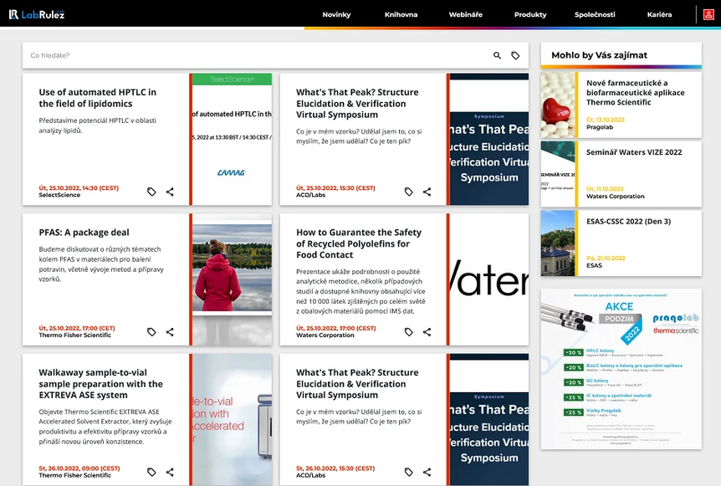Click the Waters logo card image
Viewport: 721px width, 486px height.
(488, 279)
